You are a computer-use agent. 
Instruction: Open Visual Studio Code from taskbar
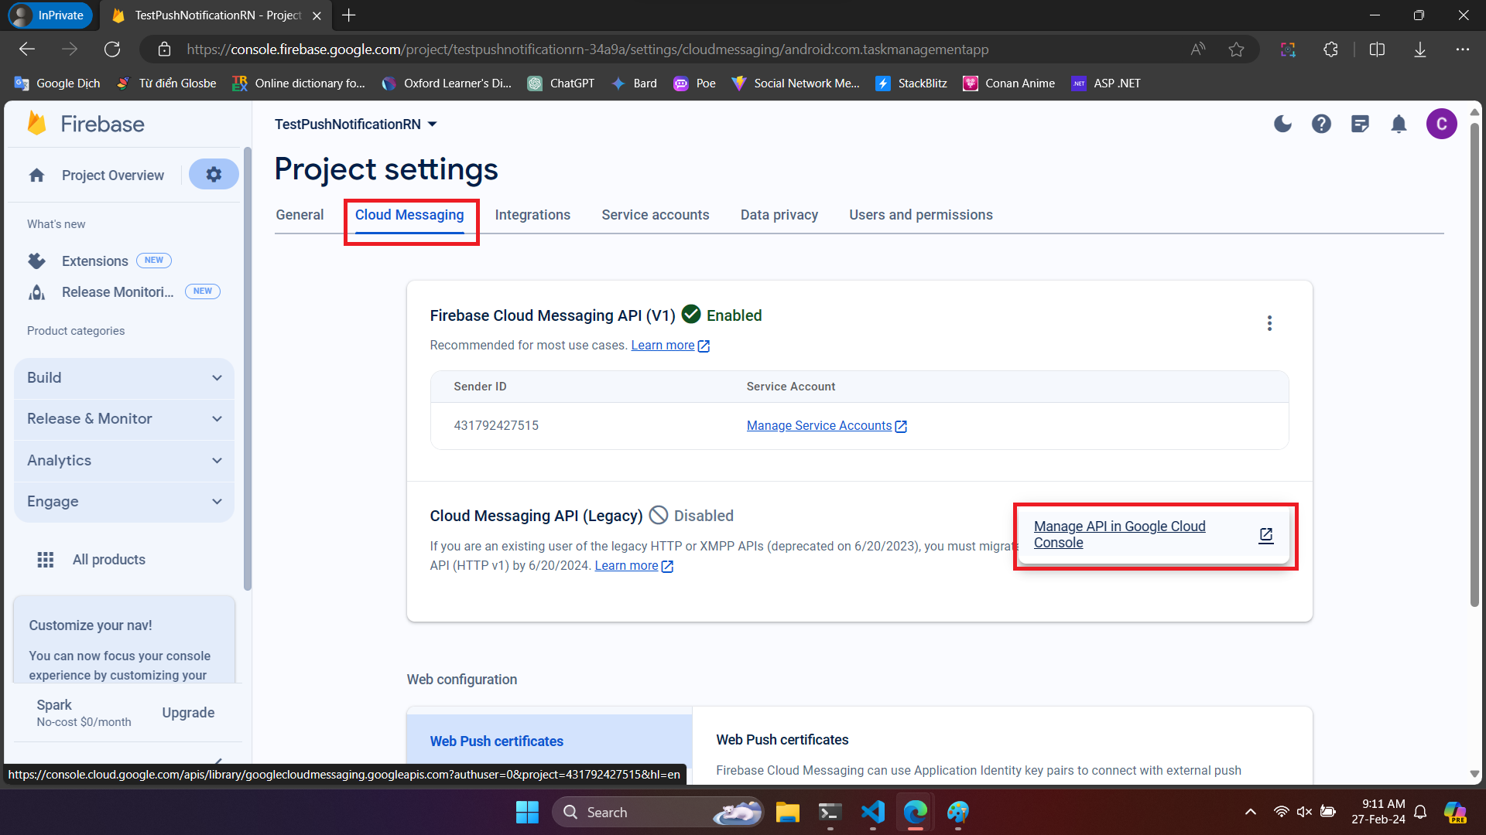[873, 812]
